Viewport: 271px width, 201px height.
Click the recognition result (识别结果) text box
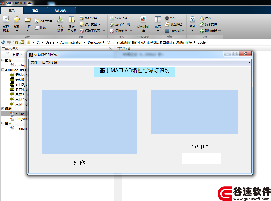coord(201,159)
